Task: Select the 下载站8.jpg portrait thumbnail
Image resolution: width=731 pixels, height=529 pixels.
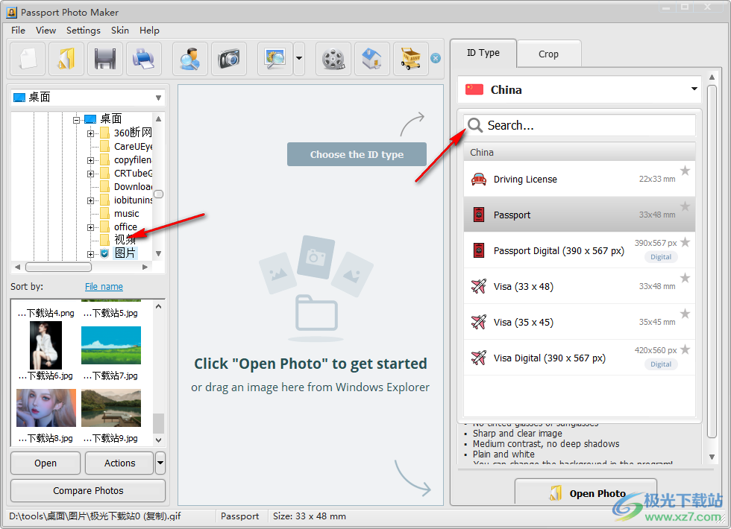Action: coord(46,408)
